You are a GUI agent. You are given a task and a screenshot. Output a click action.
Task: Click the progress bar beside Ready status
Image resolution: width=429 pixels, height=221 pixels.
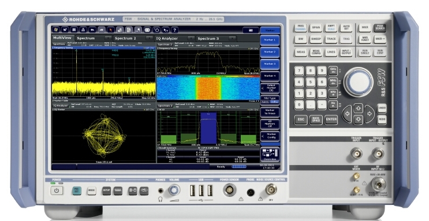click(239, 166)
